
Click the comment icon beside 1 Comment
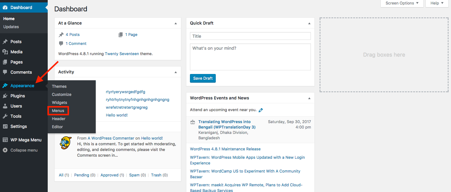click(x=61, y=44)
